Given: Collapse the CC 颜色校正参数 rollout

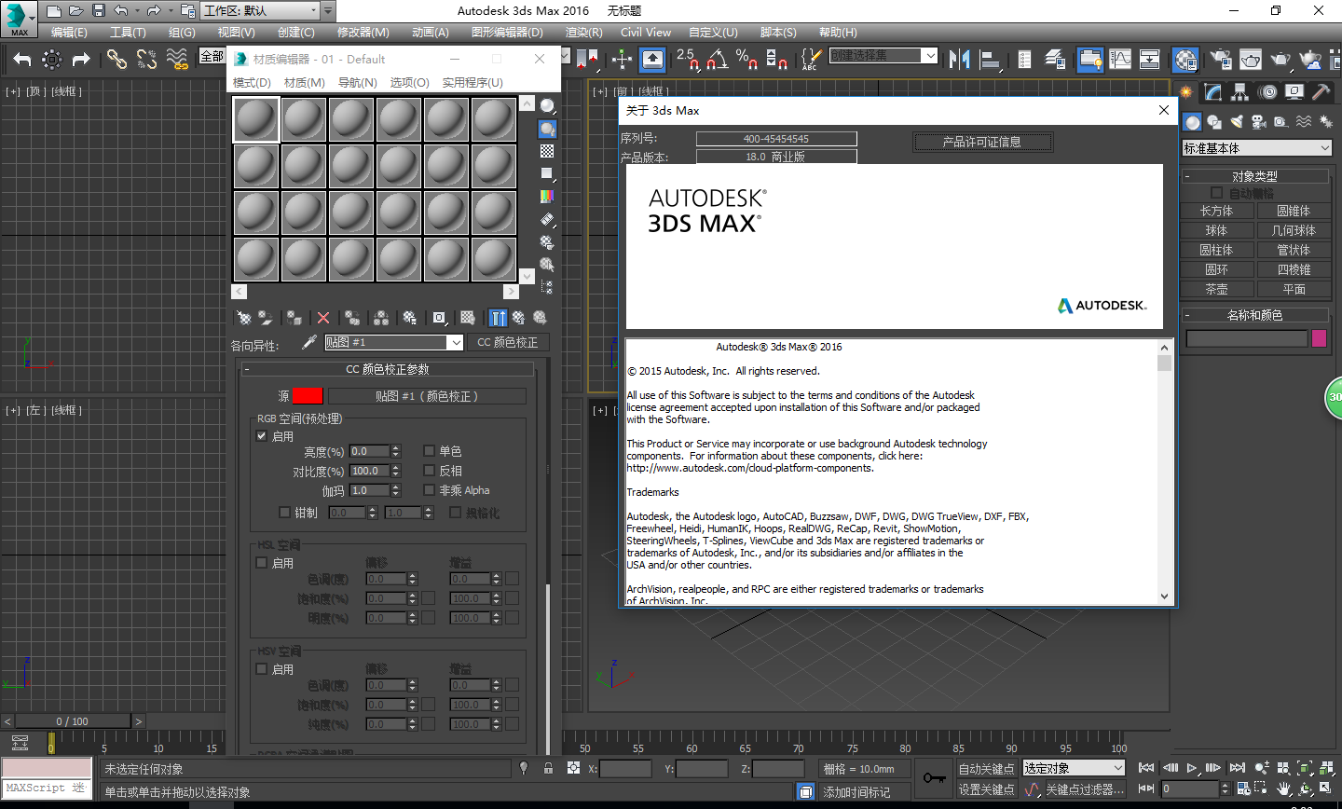Looking at the screenshot, I should [x=388, y=369].
